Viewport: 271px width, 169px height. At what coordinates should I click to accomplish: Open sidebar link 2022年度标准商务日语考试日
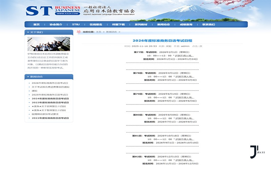(x=50, y=118)
